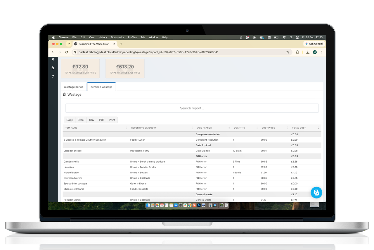The image size is (374, 250).
Task: Open the Trash in the Dock
Action: pyautogui.click(x=226, y=206)
